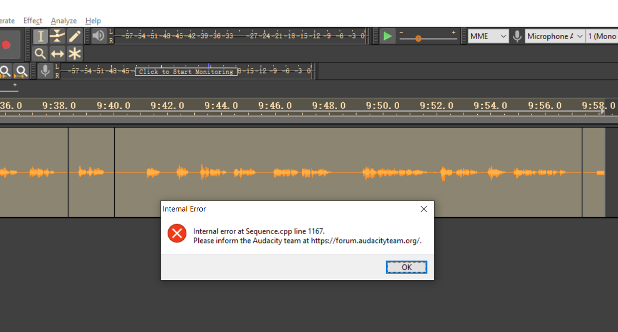
Task: Adjust the playback speed slider knob
Action: pos(418,38)
